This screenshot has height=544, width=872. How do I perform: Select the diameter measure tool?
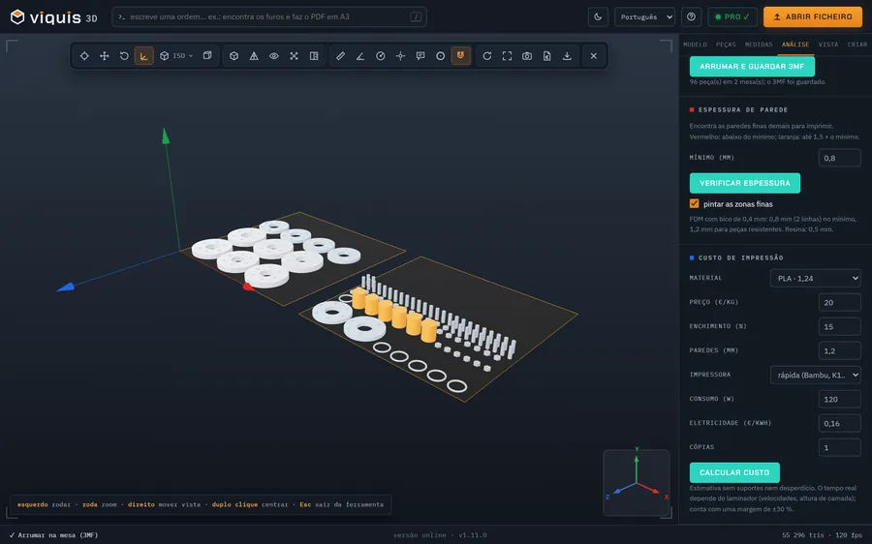tap(381, 55)
